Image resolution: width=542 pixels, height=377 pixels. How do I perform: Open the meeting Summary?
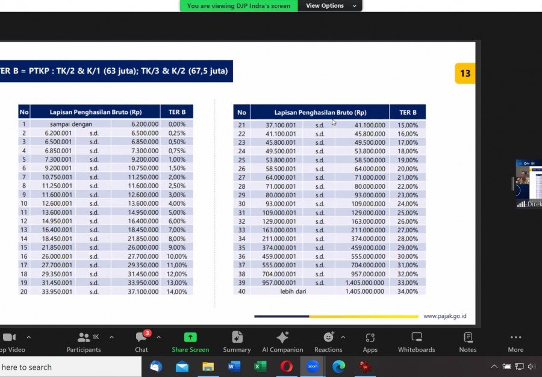237,341
